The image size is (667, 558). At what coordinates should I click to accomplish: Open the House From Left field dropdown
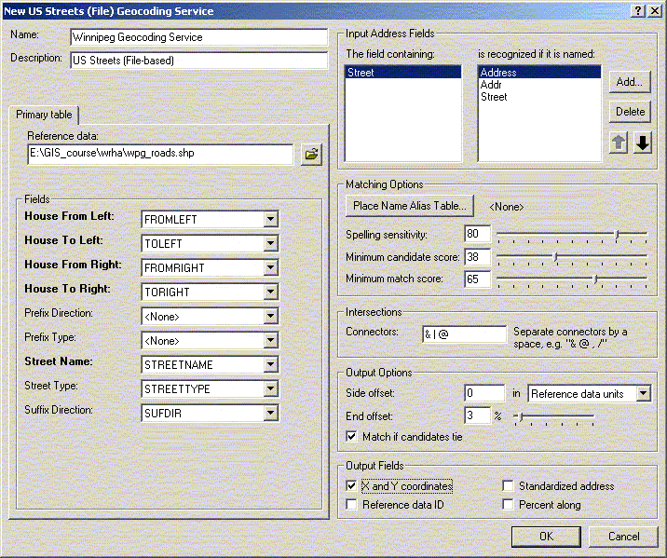[x=270, y=220]
